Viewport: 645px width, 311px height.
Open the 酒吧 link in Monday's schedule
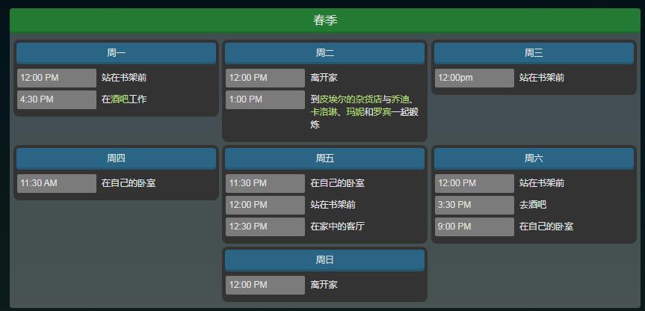120,99
